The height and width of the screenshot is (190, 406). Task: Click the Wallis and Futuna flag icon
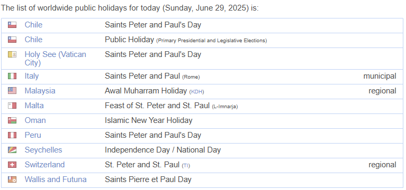[x=12, y=179]
